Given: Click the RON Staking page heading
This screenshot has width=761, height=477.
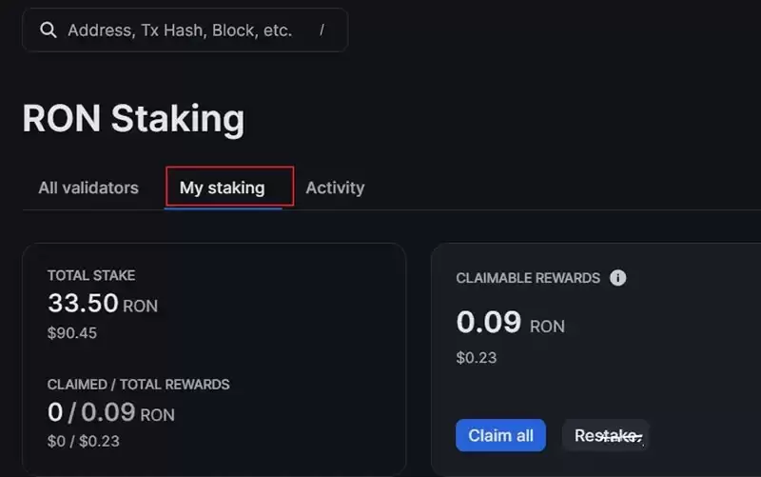Looking at the screenshot, I should coord(133,120).
